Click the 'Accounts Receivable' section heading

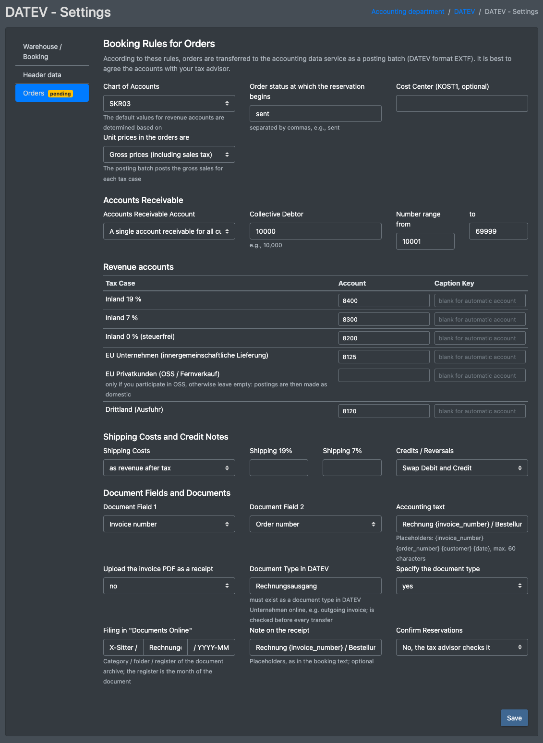pyautogui.click(x=143, y=200)
